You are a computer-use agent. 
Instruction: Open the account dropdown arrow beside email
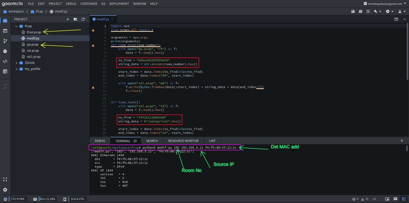tap(405, 4)
